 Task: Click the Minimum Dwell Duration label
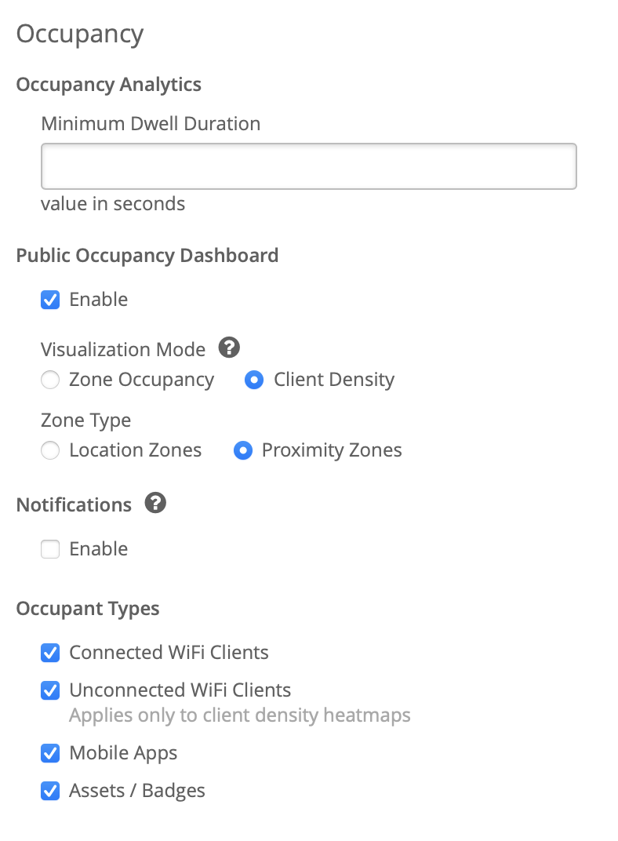click(x=151, y=124)
